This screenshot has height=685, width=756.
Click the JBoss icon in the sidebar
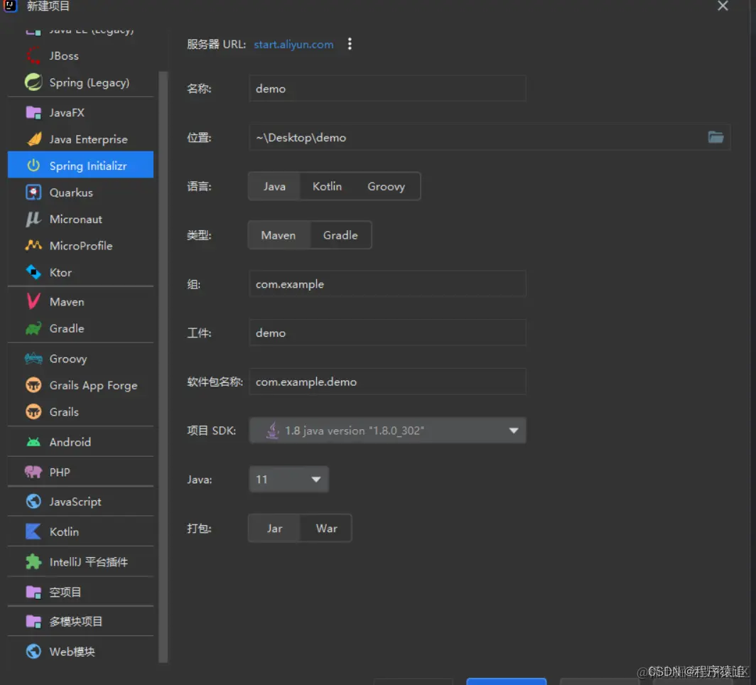(33, 56)
